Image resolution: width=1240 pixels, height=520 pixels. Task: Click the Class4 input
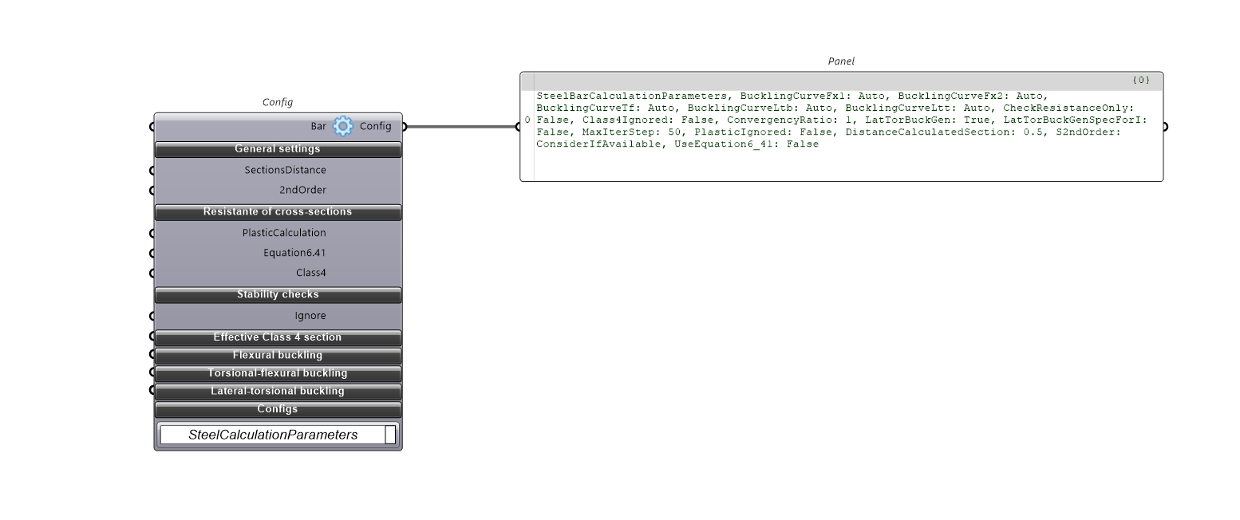(x=310, y=273)
